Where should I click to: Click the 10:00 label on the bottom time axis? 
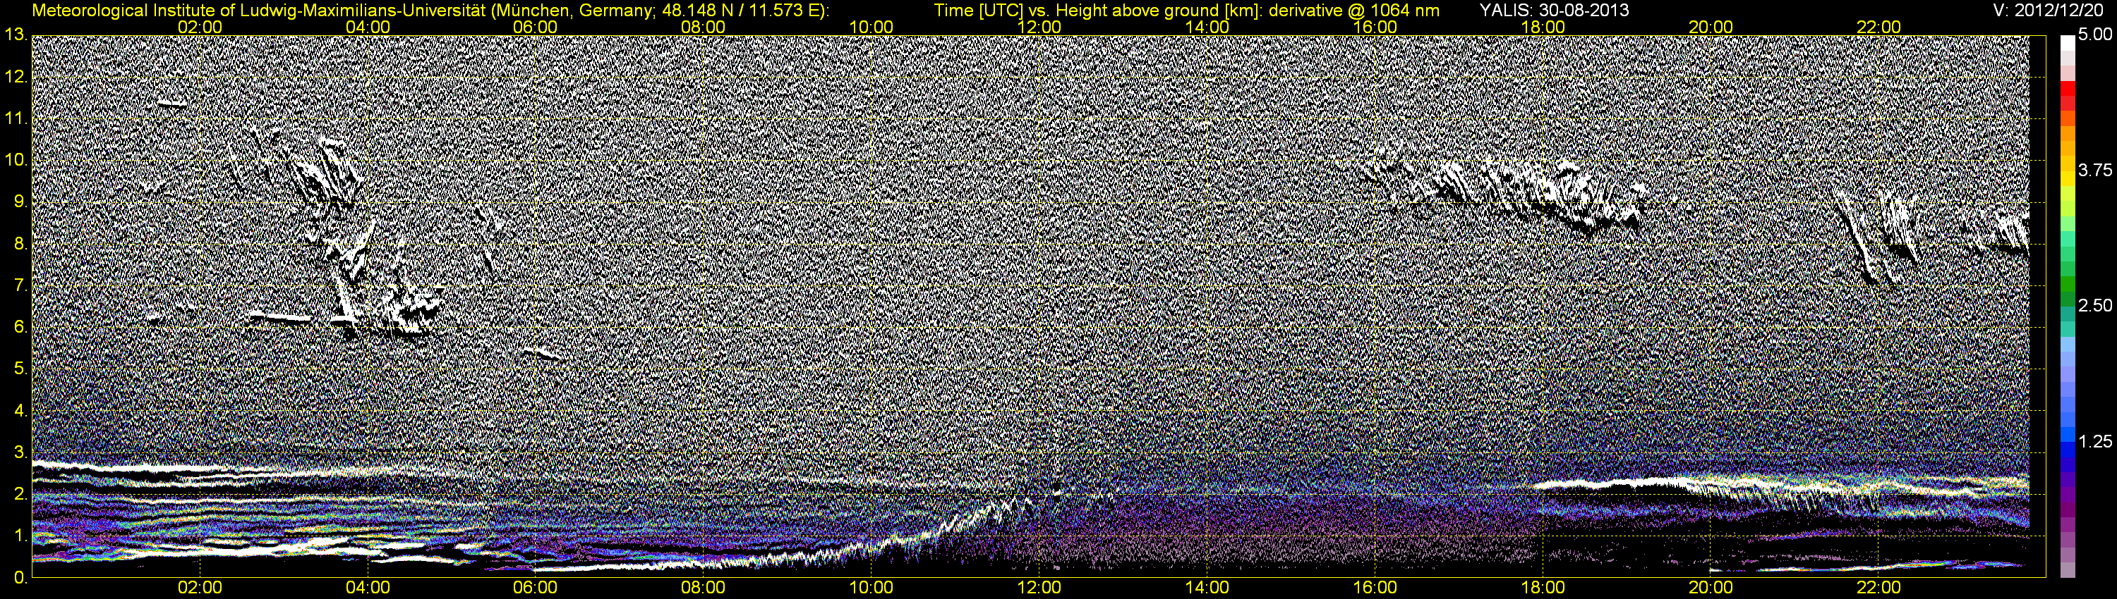click(x=871, y=588)
